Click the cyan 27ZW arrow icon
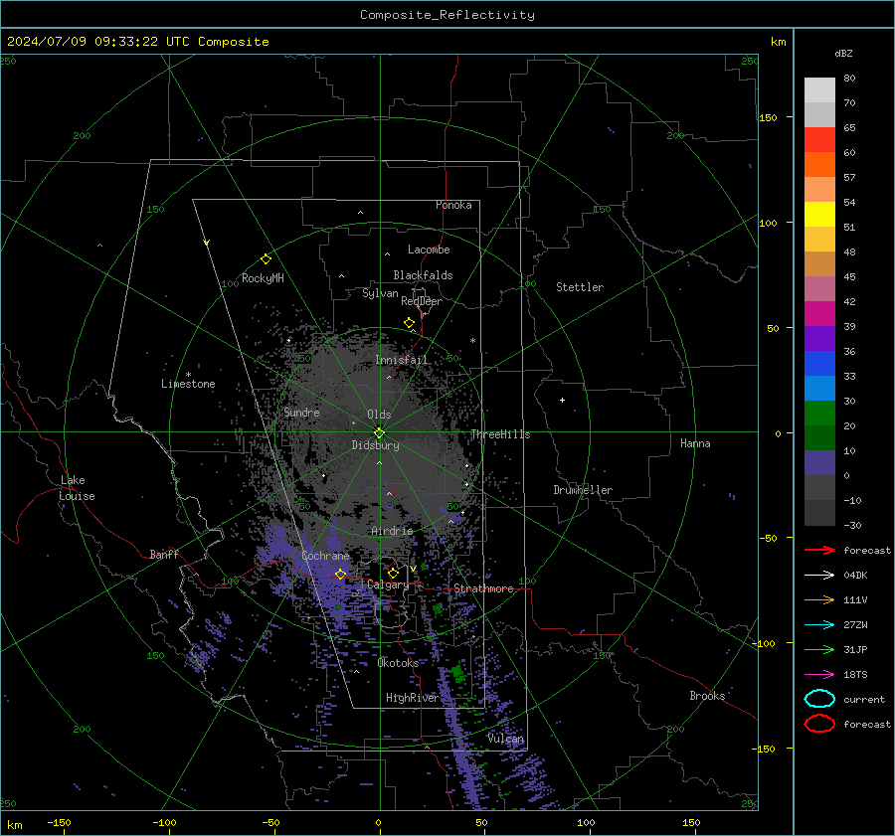The height and width of the screenshot is (836, 895). tap(819, 625)
